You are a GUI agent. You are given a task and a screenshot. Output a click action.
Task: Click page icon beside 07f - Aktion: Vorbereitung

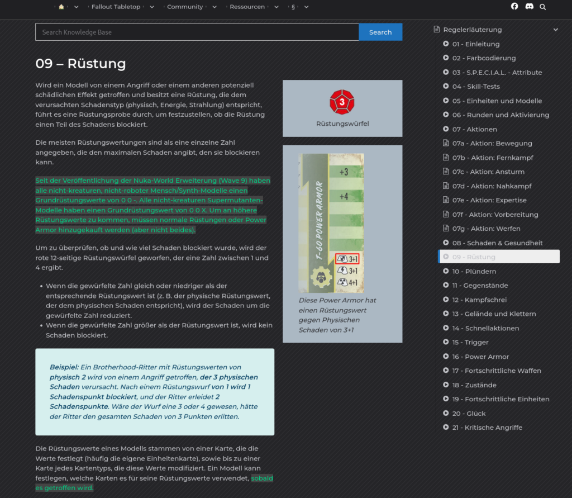pos(446,214)
